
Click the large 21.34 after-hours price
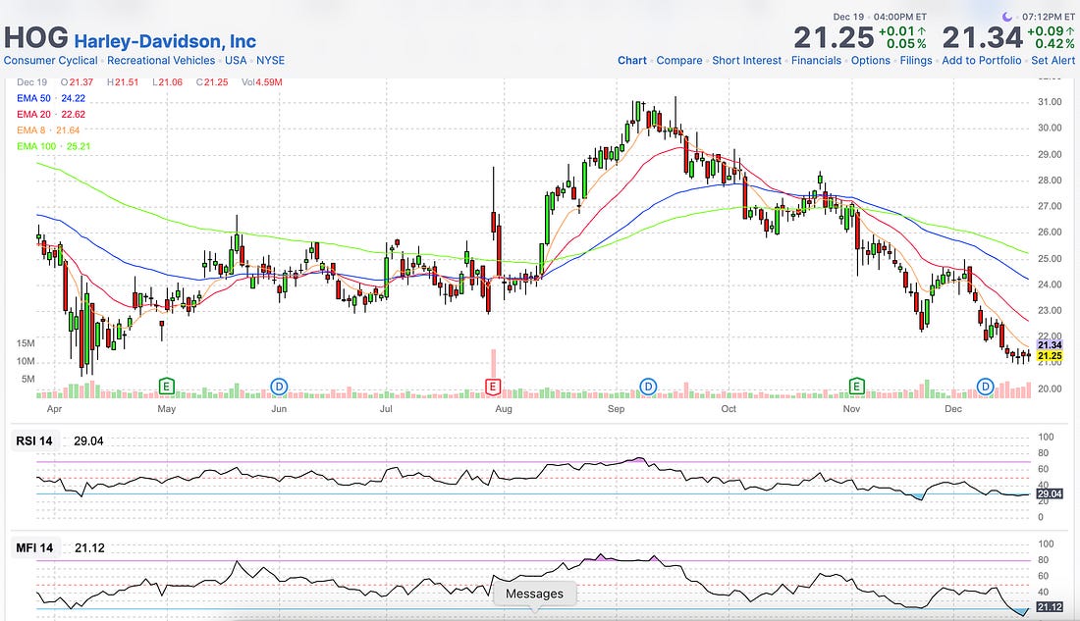[x=982, y=38]
